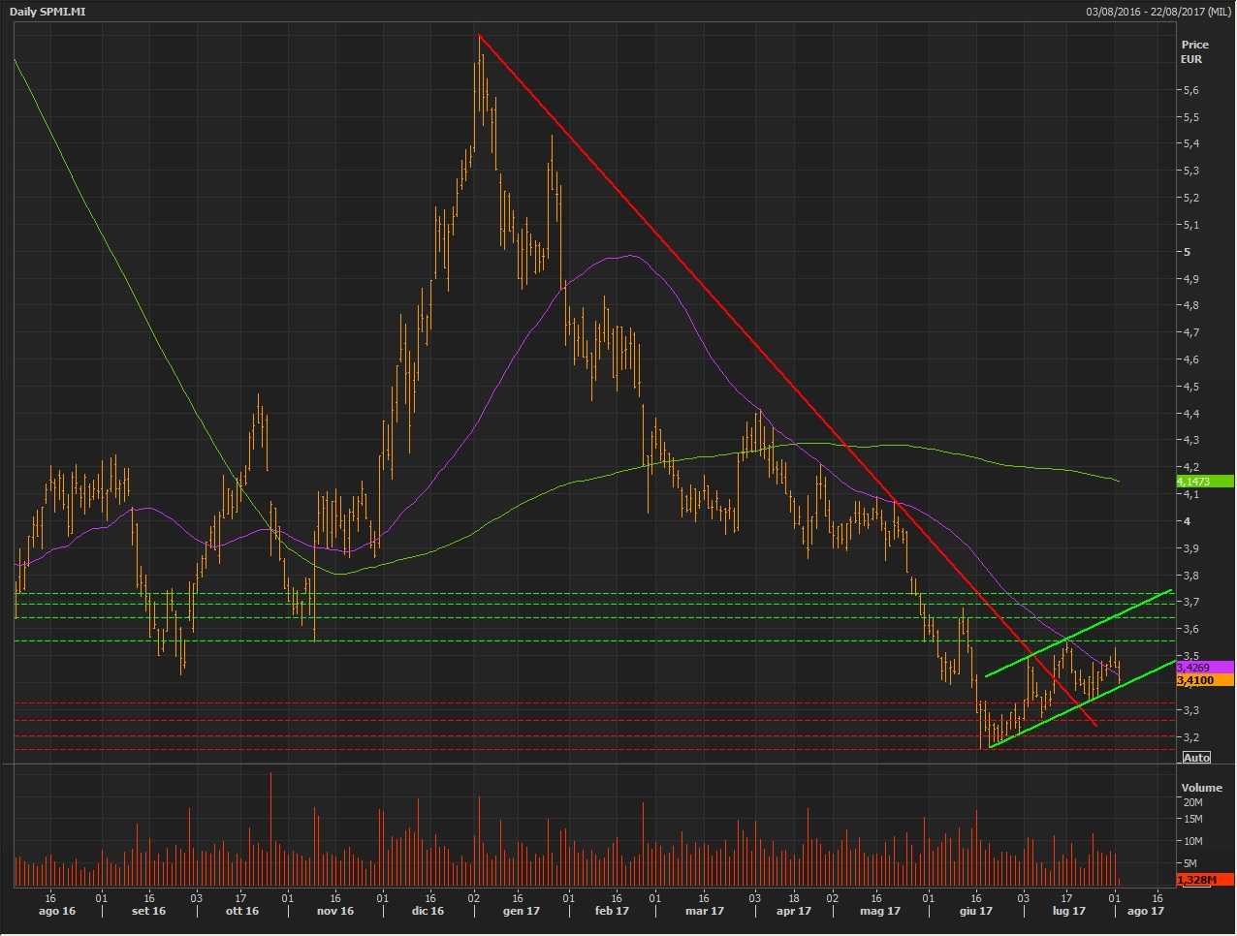Click the nov 16 month label
Viewport: 1237px width, 936px height.
335,911
